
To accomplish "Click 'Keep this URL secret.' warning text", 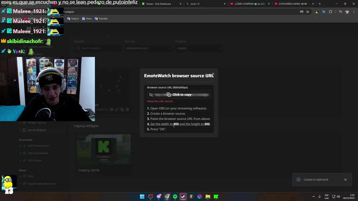I will 160,101.
